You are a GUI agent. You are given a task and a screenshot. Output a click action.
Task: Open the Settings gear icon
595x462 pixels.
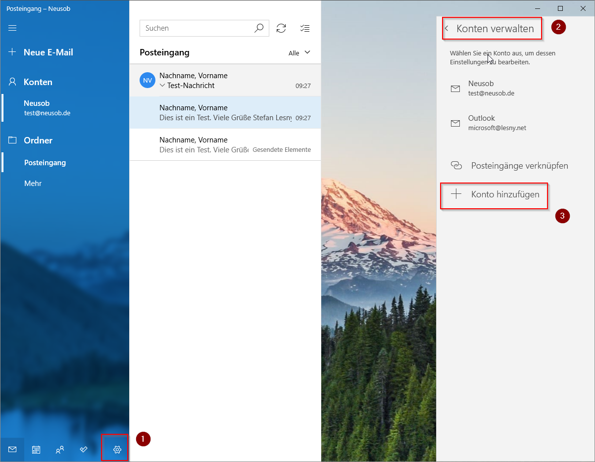[117, 450]
